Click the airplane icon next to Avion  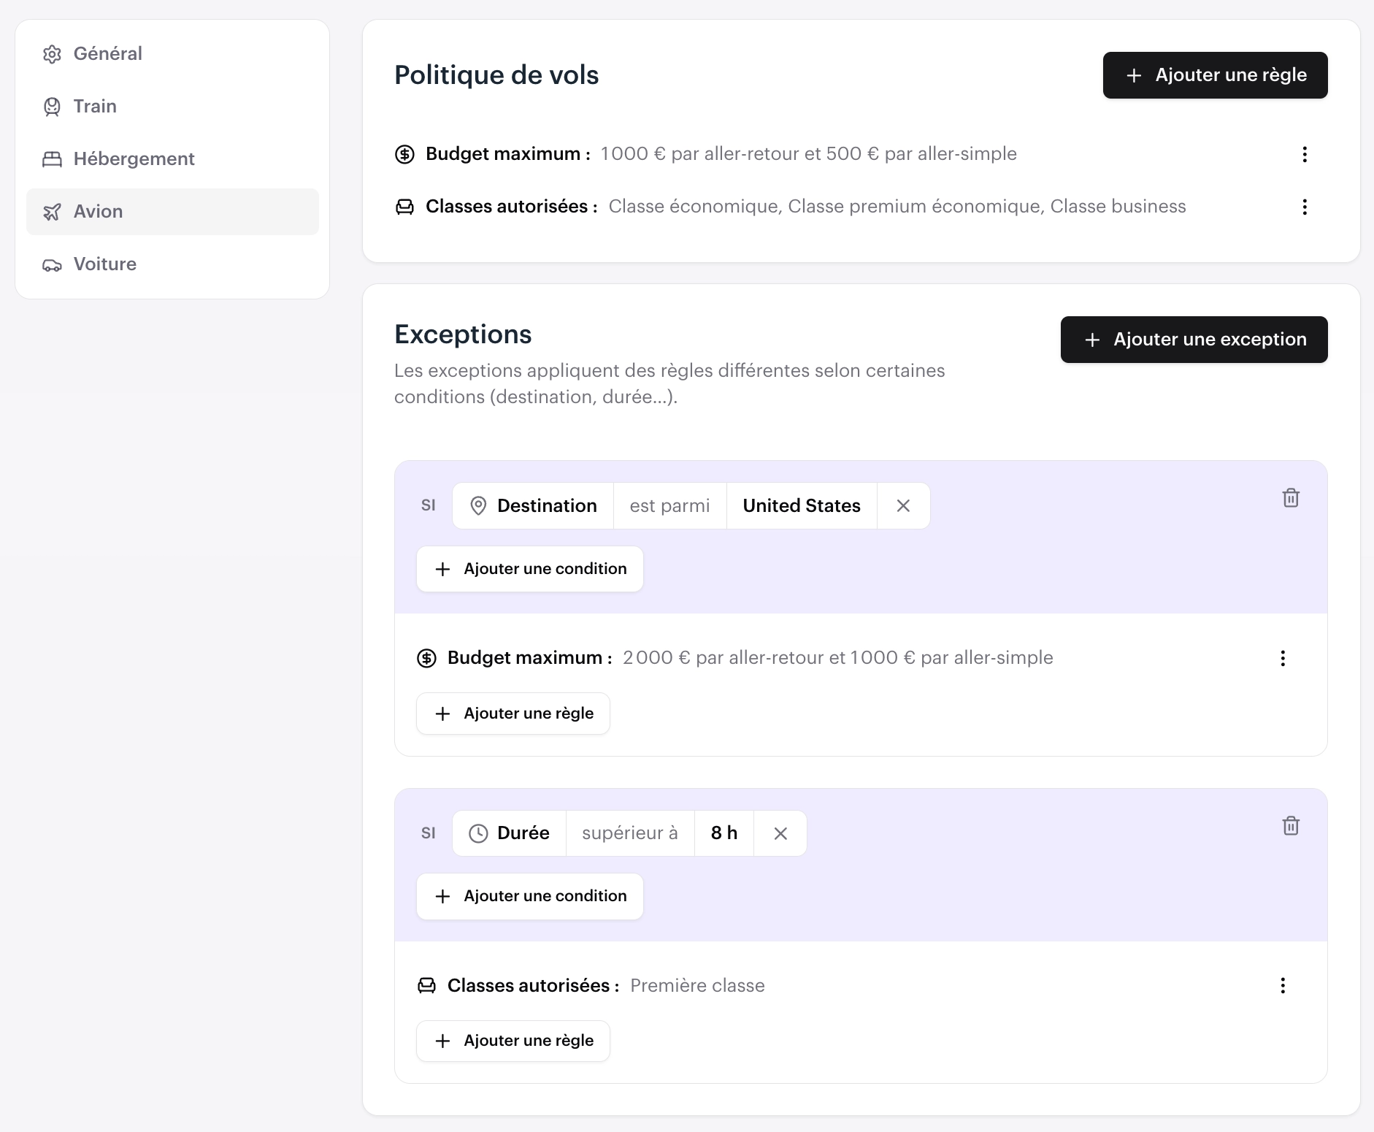[x=52, y=212]
